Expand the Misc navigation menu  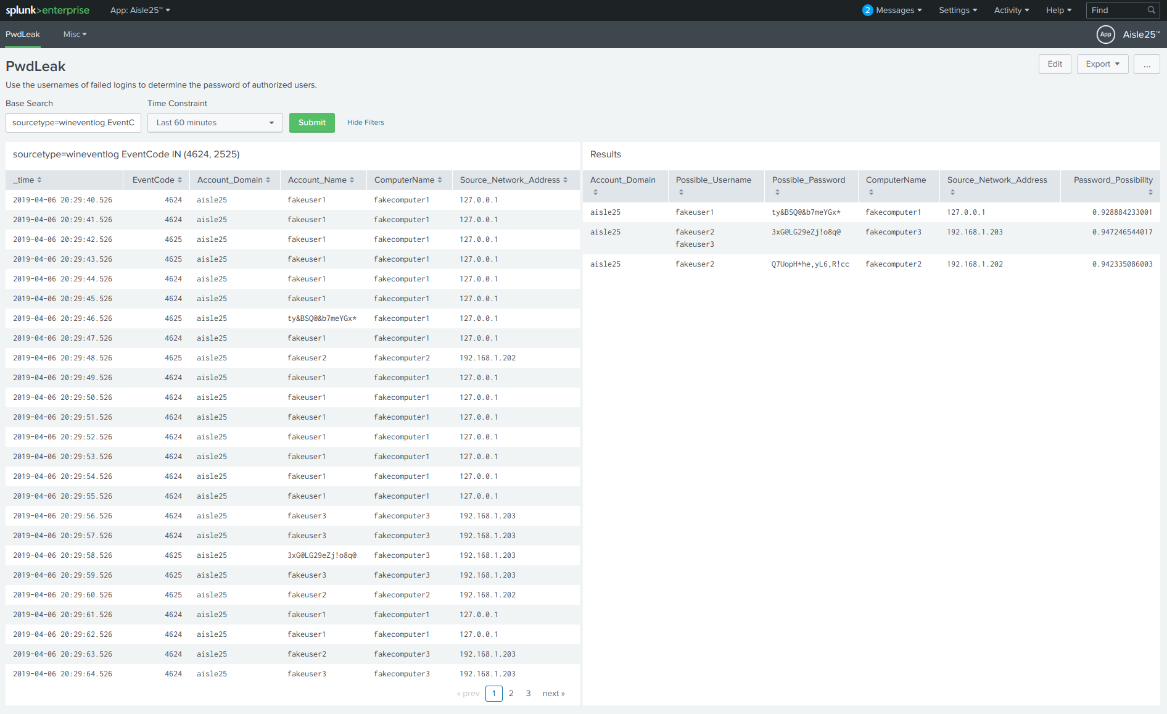(75, 35)
